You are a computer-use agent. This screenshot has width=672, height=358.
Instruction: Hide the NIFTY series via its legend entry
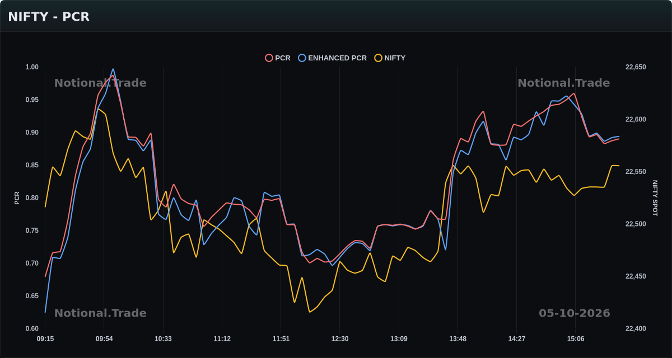pyautogui.click(x=390, y=58)
